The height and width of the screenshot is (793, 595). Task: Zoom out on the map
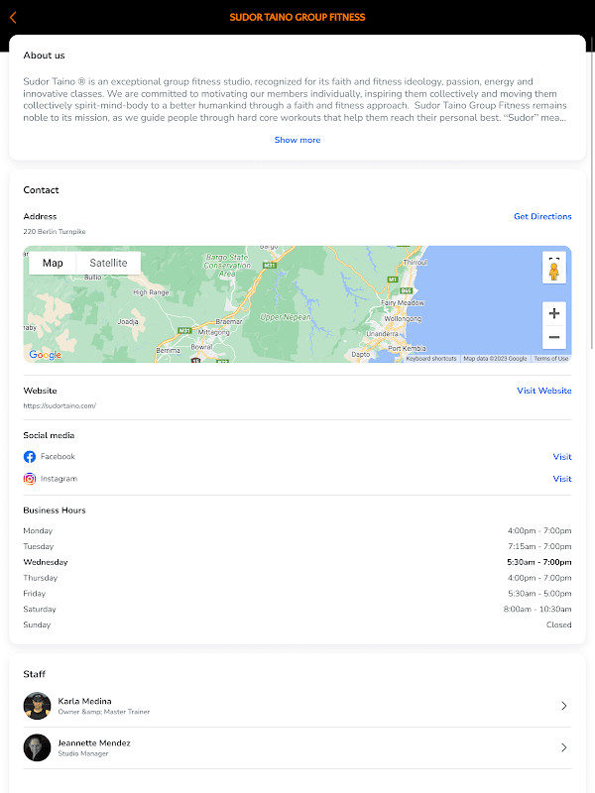pos(554,338)
